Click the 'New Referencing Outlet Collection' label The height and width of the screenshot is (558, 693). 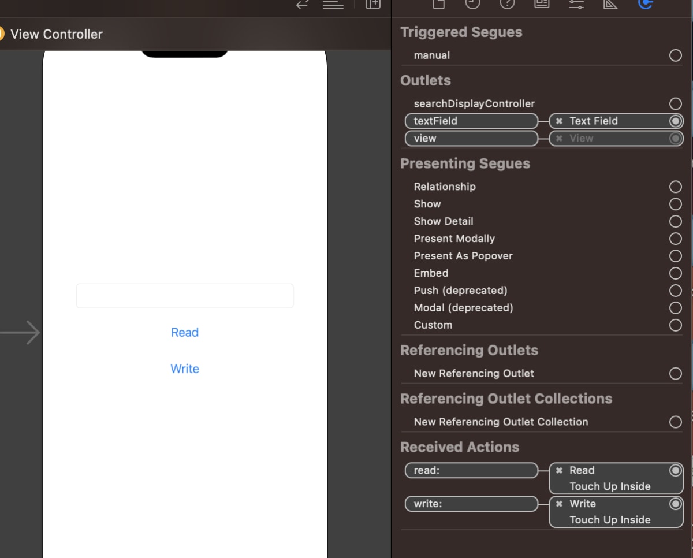point(501,422)
